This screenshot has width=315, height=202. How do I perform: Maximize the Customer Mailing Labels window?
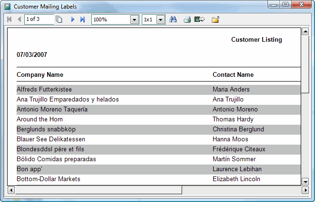[x=285, y=5]
